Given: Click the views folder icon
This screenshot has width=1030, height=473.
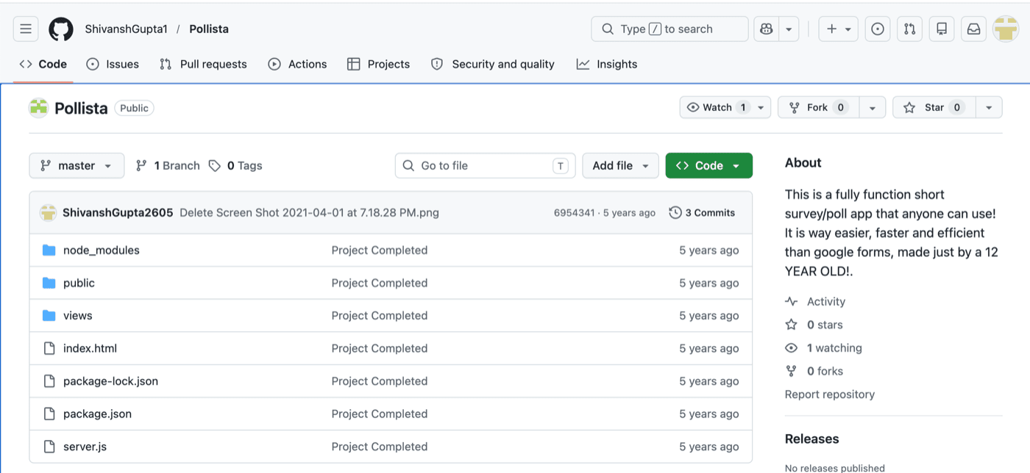Looking at the screenshot, I should click(x=49, y=315).
